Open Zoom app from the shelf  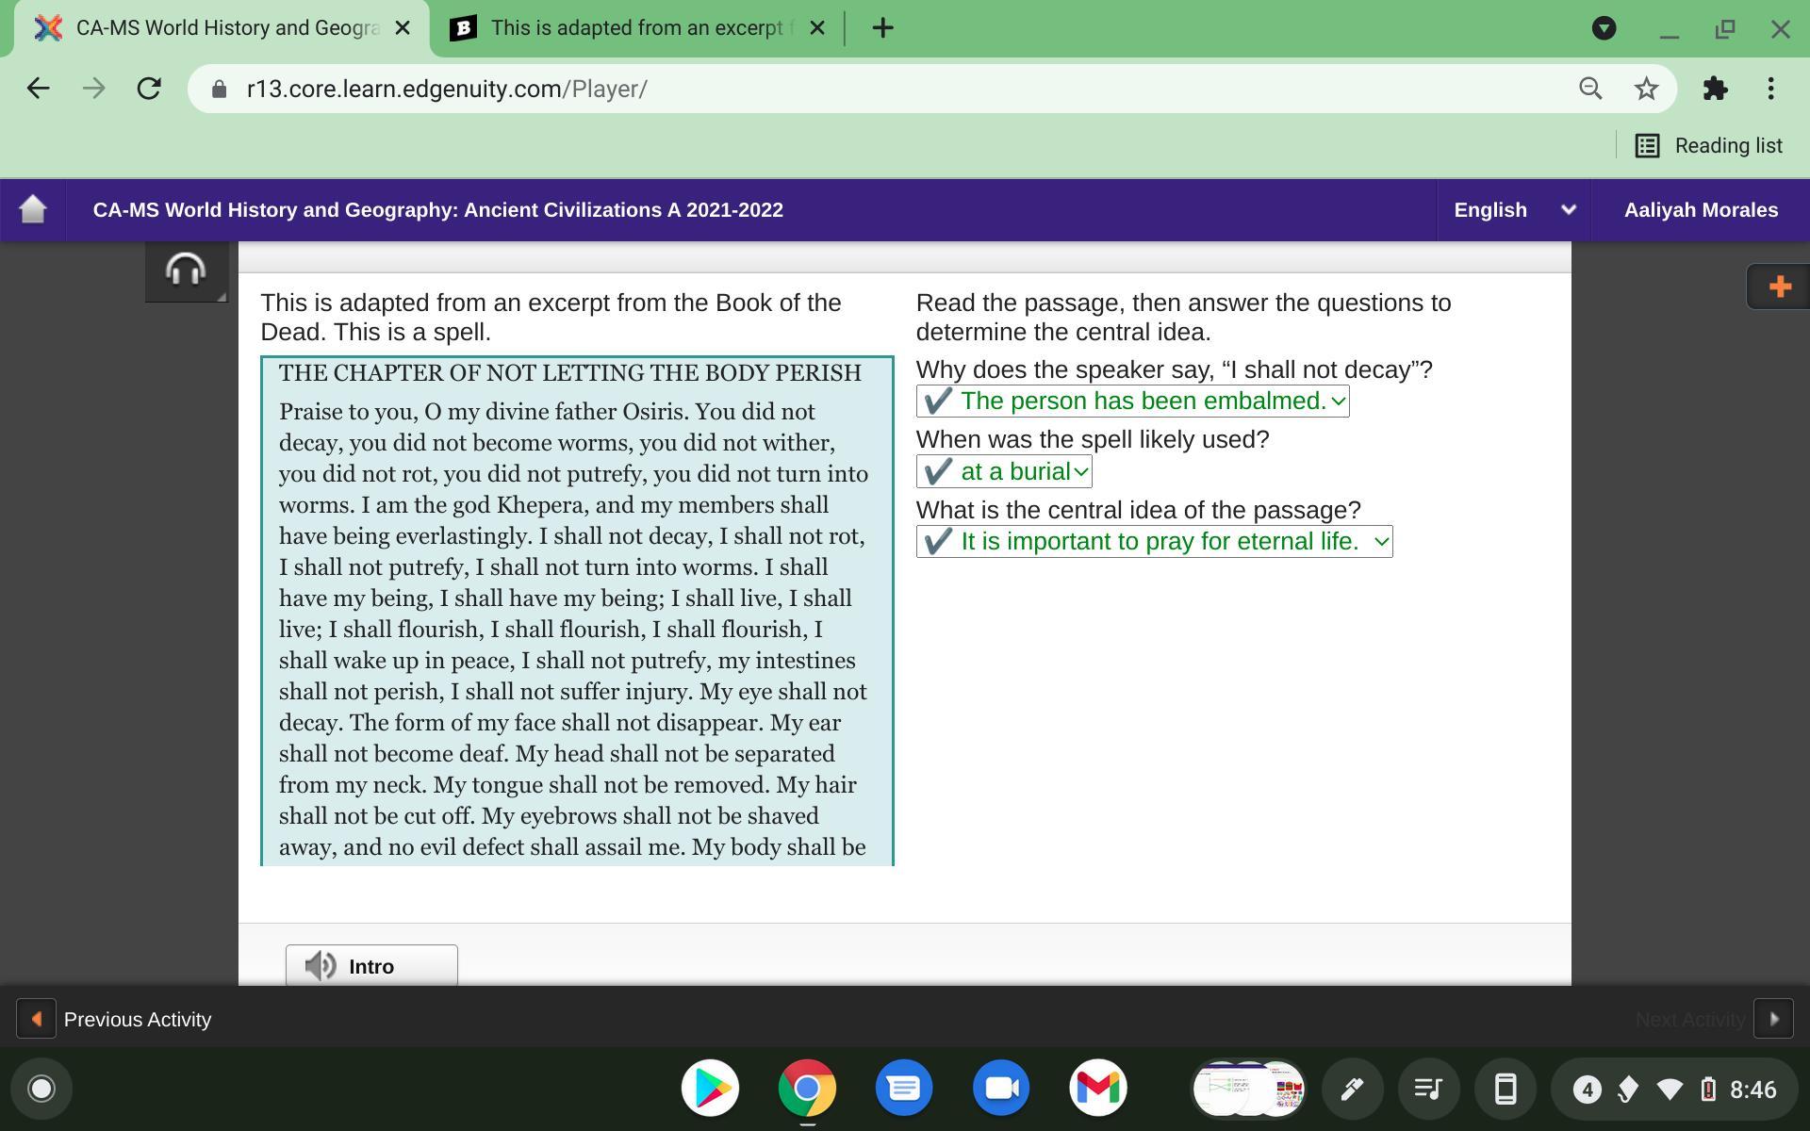[1000, 1089]
